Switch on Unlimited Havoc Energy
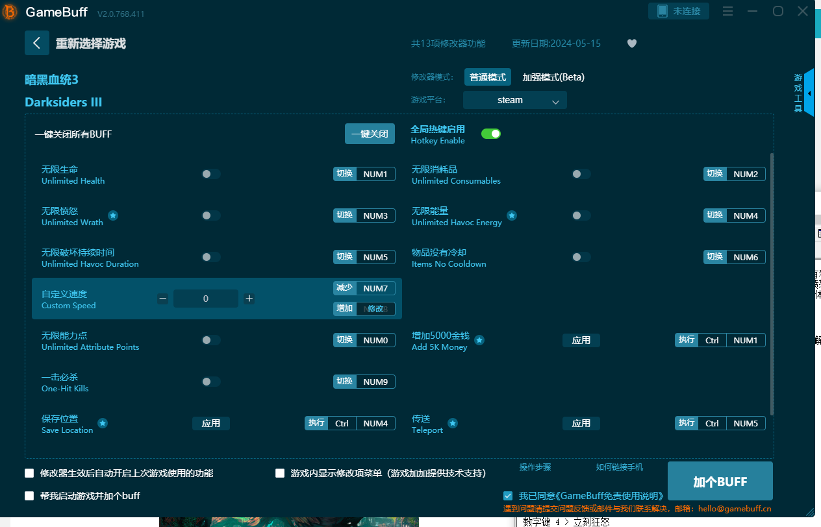 click(581, 215)
